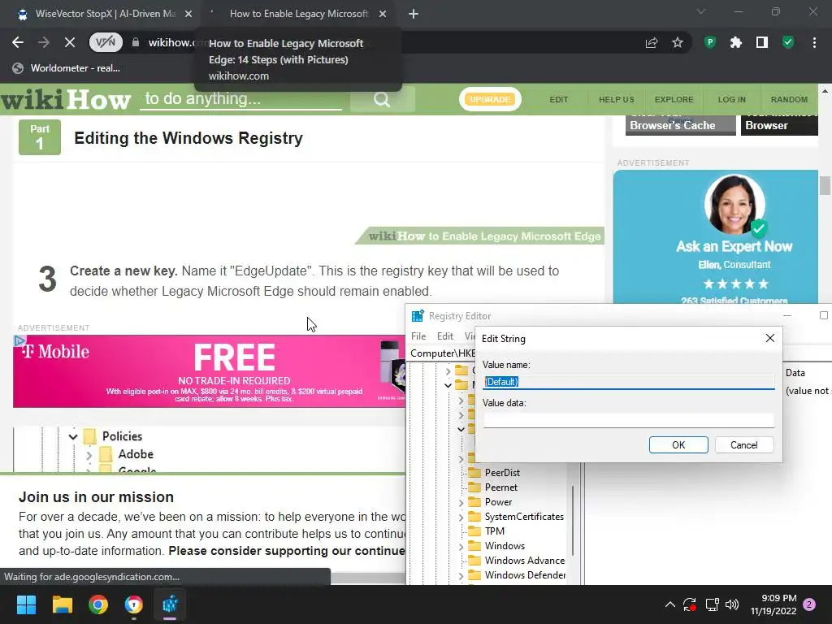Image resolution: width=832 pixels, height=624 pixels.
Task: Go back to the previous page in Chrome
Action: click(x=18, y=42)
